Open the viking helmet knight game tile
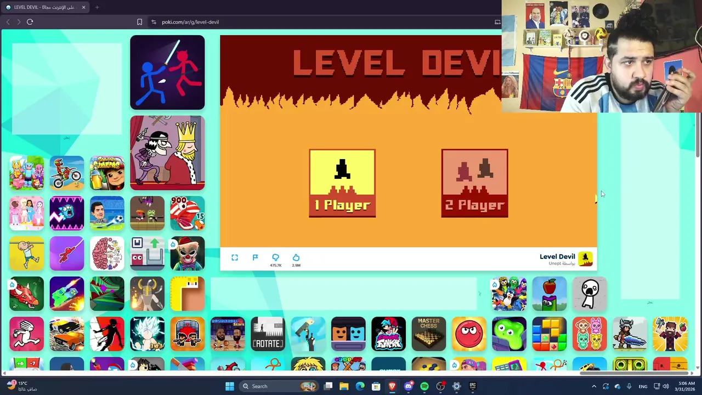Image resolution: width=702 pixels, height=395 pixels. [x=147, y=294]
